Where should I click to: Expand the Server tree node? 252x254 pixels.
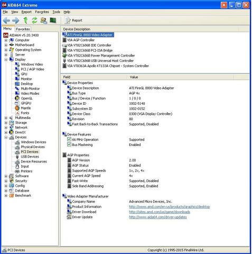coord(6,55)
